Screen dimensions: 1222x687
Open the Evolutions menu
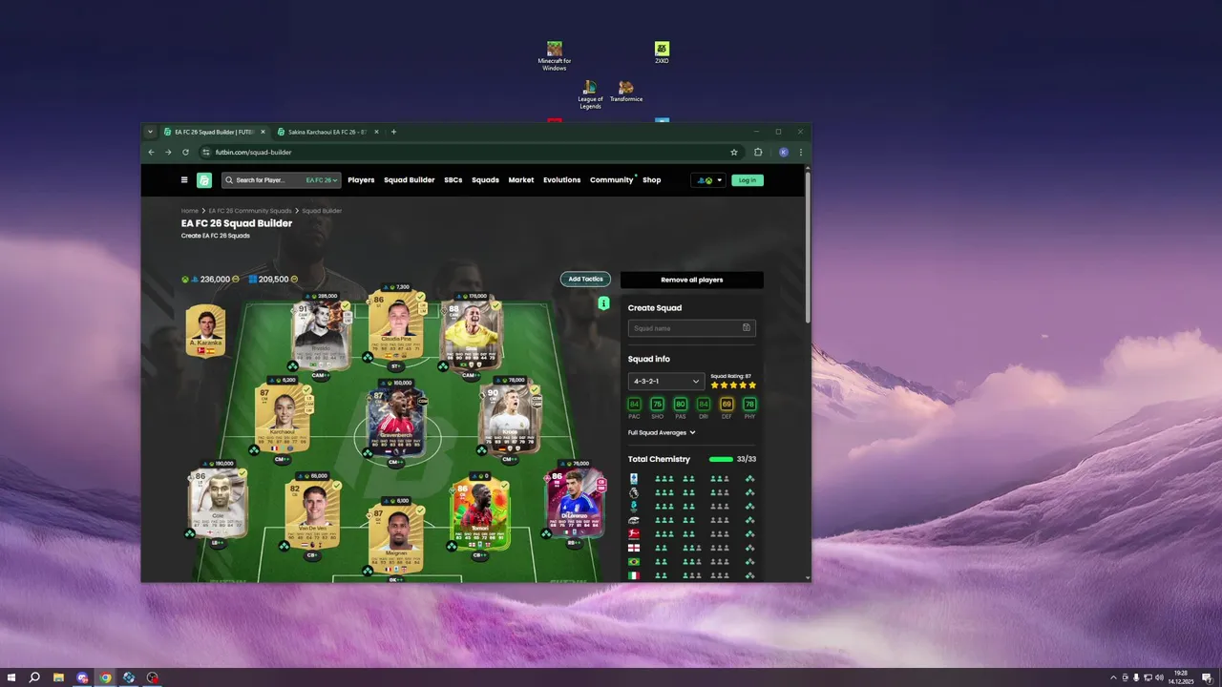click(562, 180)
